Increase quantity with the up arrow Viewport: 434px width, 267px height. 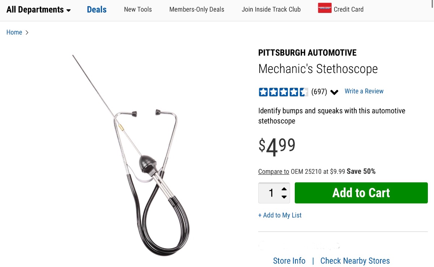[284, 189]
